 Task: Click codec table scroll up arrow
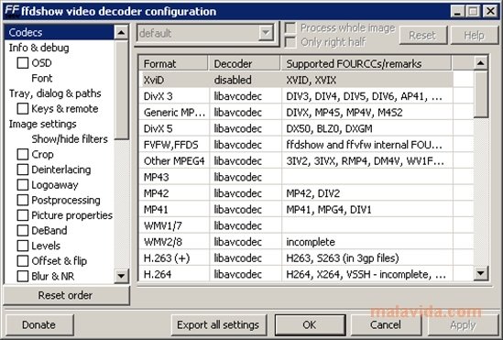click(480, 63)
